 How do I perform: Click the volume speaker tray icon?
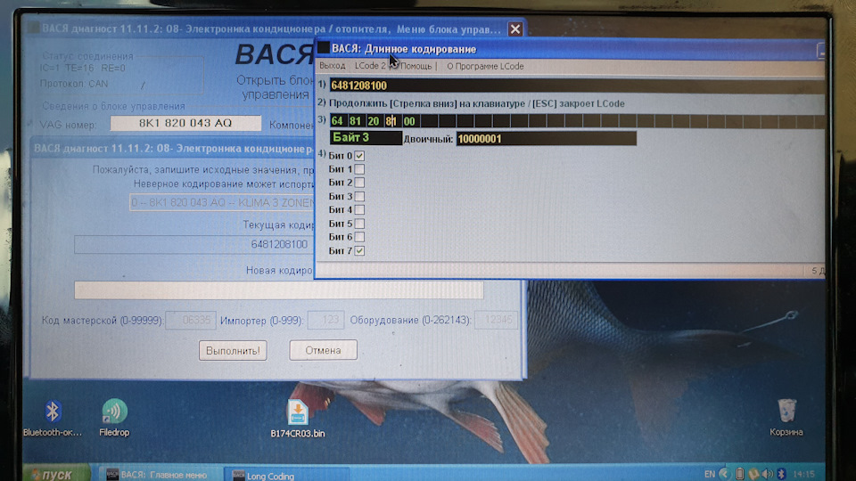(x=767, y=473)
